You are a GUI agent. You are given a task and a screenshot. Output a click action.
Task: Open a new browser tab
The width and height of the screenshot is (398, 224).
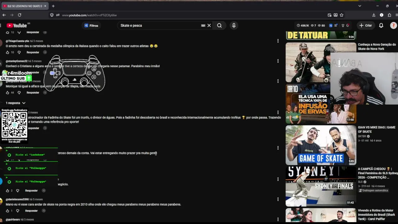click(x=53, y=6)
